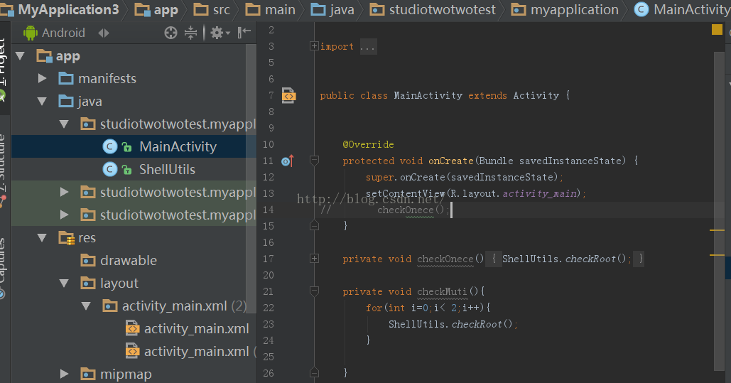The width and height of the screenshot is (731, 383).
Task: Expand the mipmap folder
Action: (x=65, y=374)
